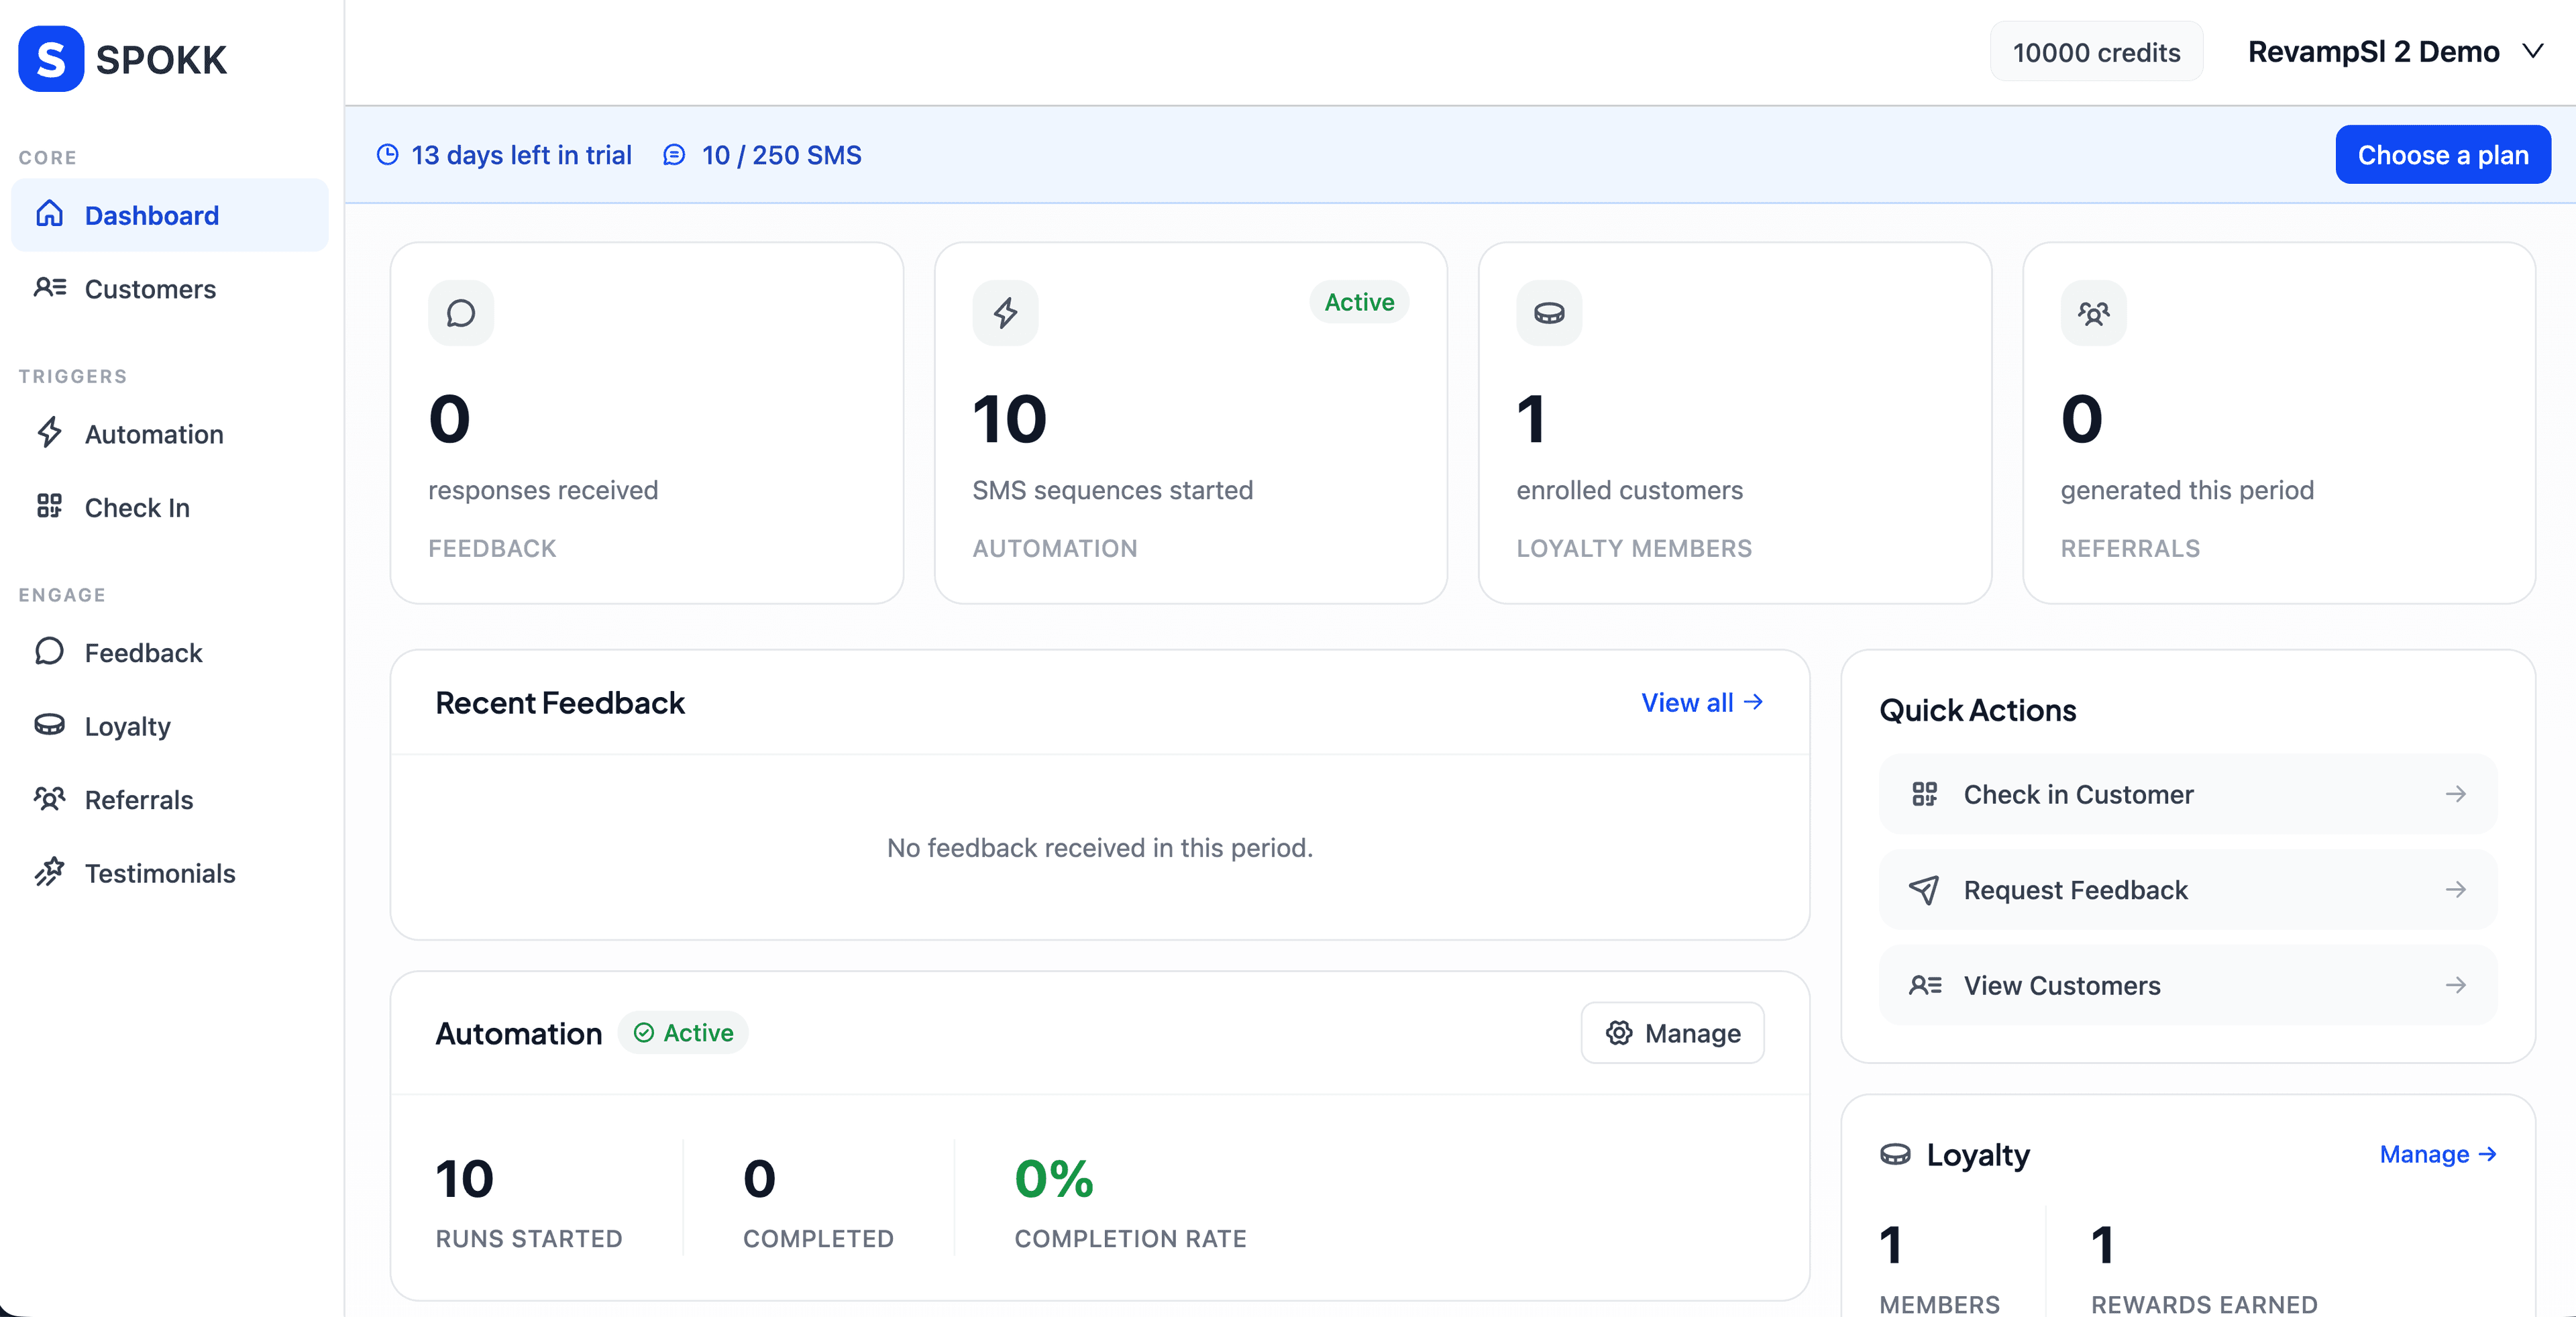Open the Customers section via its sidebar icon

click(50, 288)
